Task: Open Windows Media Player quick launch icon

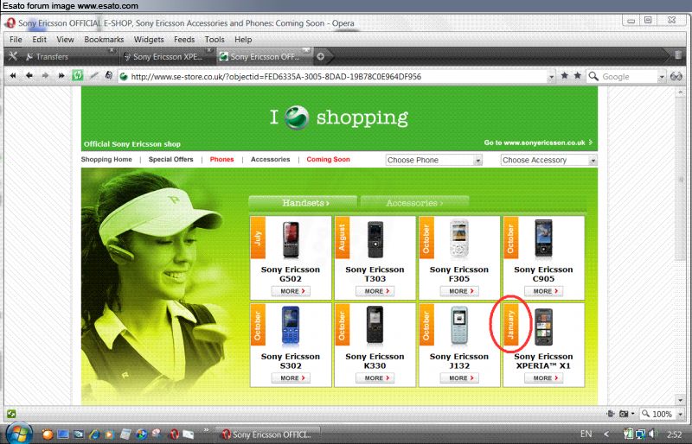Action: [110, 434]
